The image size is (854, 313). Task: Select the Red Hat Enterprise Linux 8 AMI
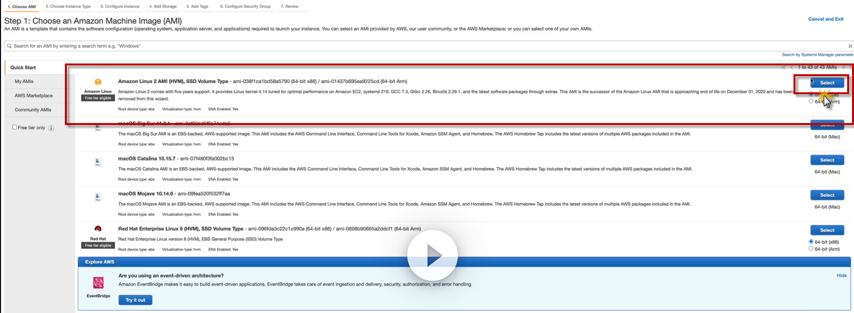(827, 230)
